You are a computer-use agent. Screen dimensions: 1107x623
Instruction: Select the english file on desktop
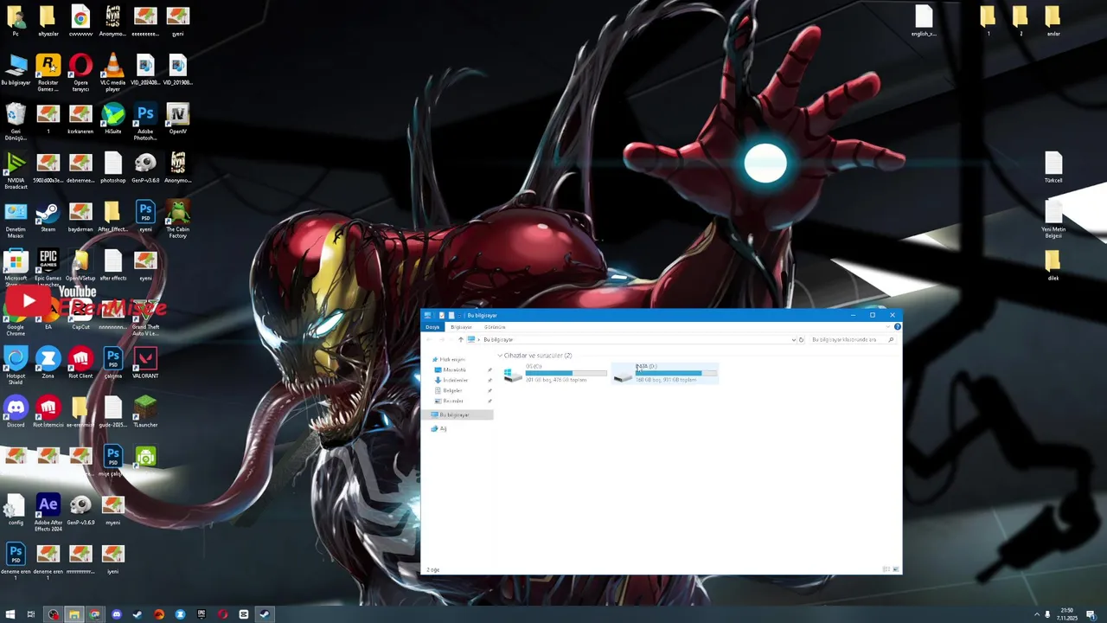924,22
